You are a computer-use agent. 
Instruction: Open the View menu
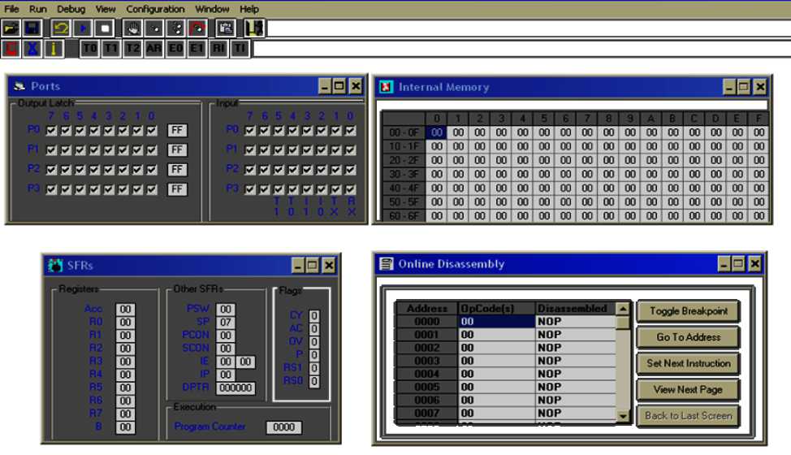(106, 9)
